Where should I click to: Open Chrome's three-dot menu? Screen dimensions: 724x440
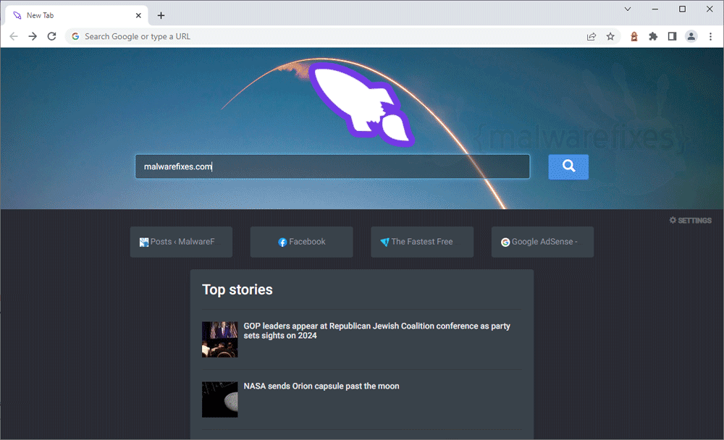click(x=711, y=36)
